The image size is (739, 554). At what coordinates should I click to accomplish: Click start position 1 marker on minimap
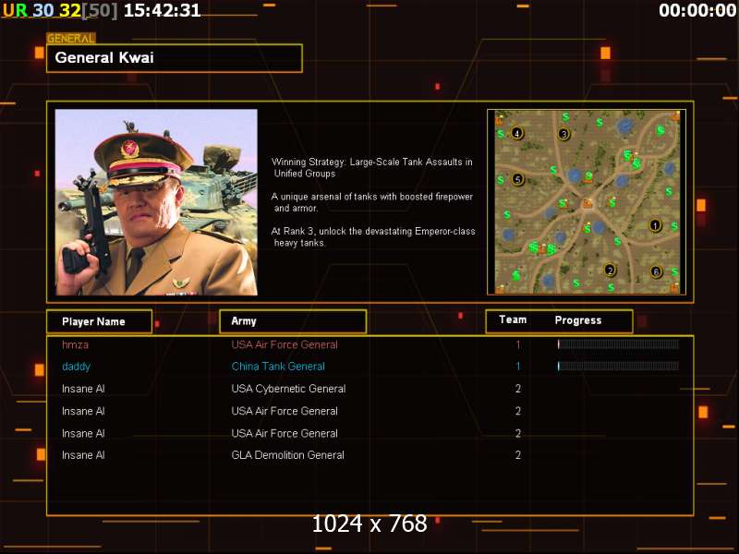(655, 225)
